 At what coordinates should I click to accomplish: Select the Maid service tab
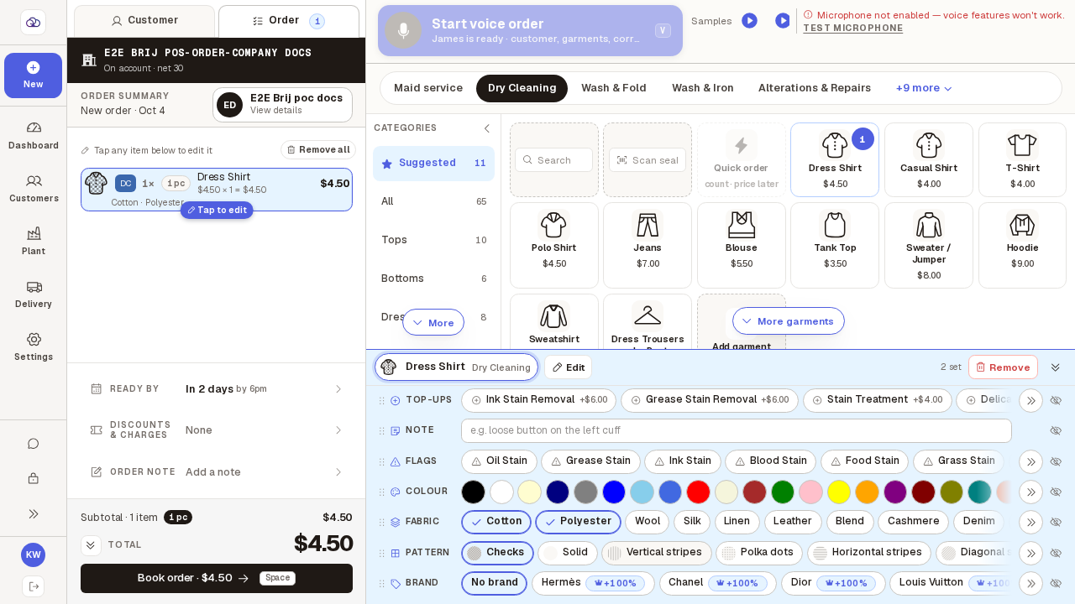(x=428, y=88)
